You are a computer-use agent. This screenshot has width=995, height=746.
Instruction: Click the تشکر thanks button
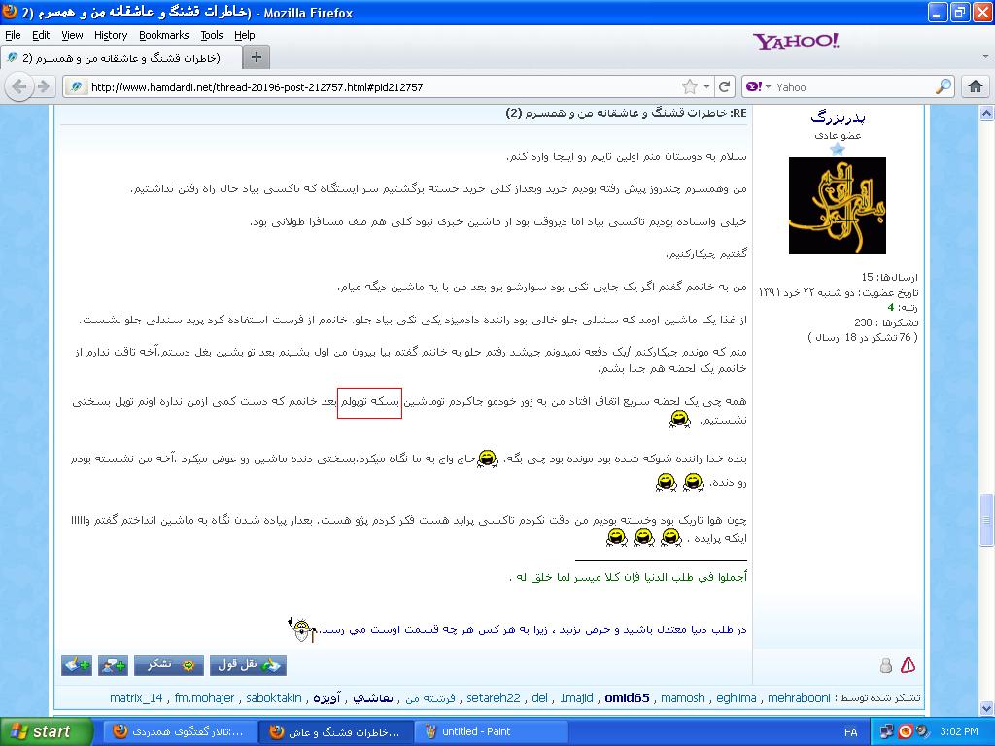(x=169, y=664)
